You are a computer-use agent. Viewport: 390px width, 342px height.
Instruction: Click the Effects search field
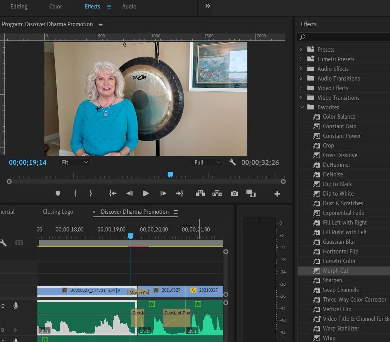pos(344,37)
